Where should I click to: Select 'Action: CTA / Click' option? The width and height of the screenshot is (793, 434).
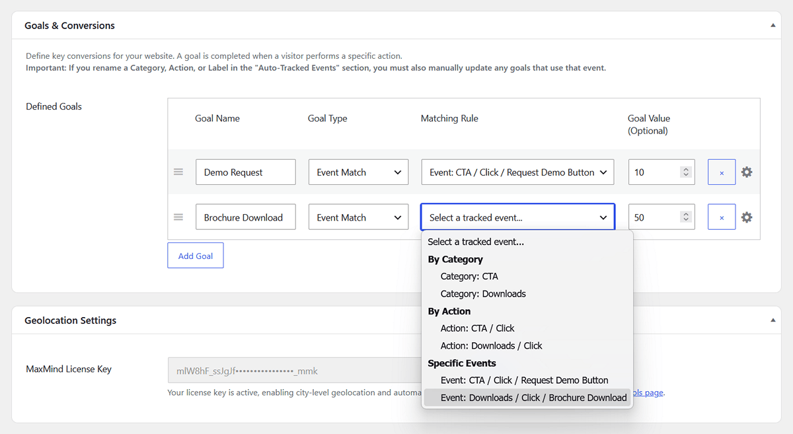coord(527,328)
